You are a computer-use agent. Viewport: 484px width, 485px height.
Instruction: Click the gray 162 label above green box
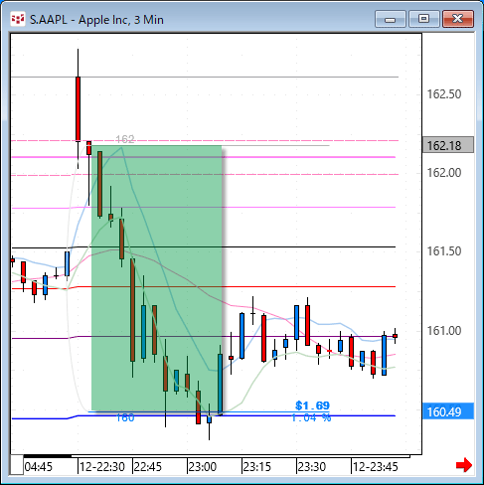pos(125,139)
